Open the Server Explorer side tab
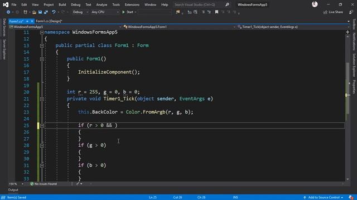357x200 pixels. pyautogui.click(x=4, y=49)
